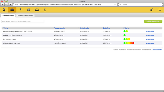Click priority dots of Gestione del programma
Viewport: 164px width, 92px height.
[x=126, y=31]
